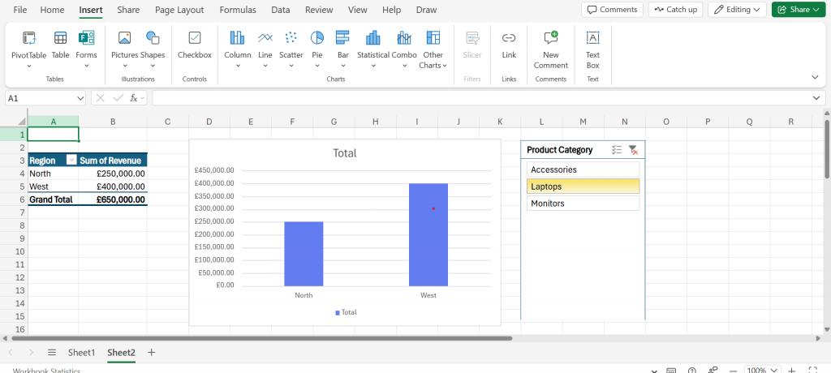Screen dimensions: 831x373
Task: Click the Catch up button
Action: (x=674, y=10)
